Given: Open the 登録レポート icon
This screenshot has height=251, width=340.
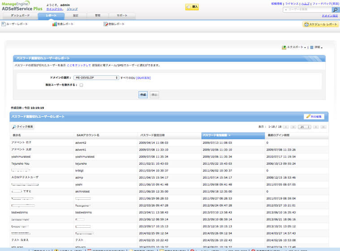Looking at the screenshot, I should pyautogui.click(x=105, y=24).
